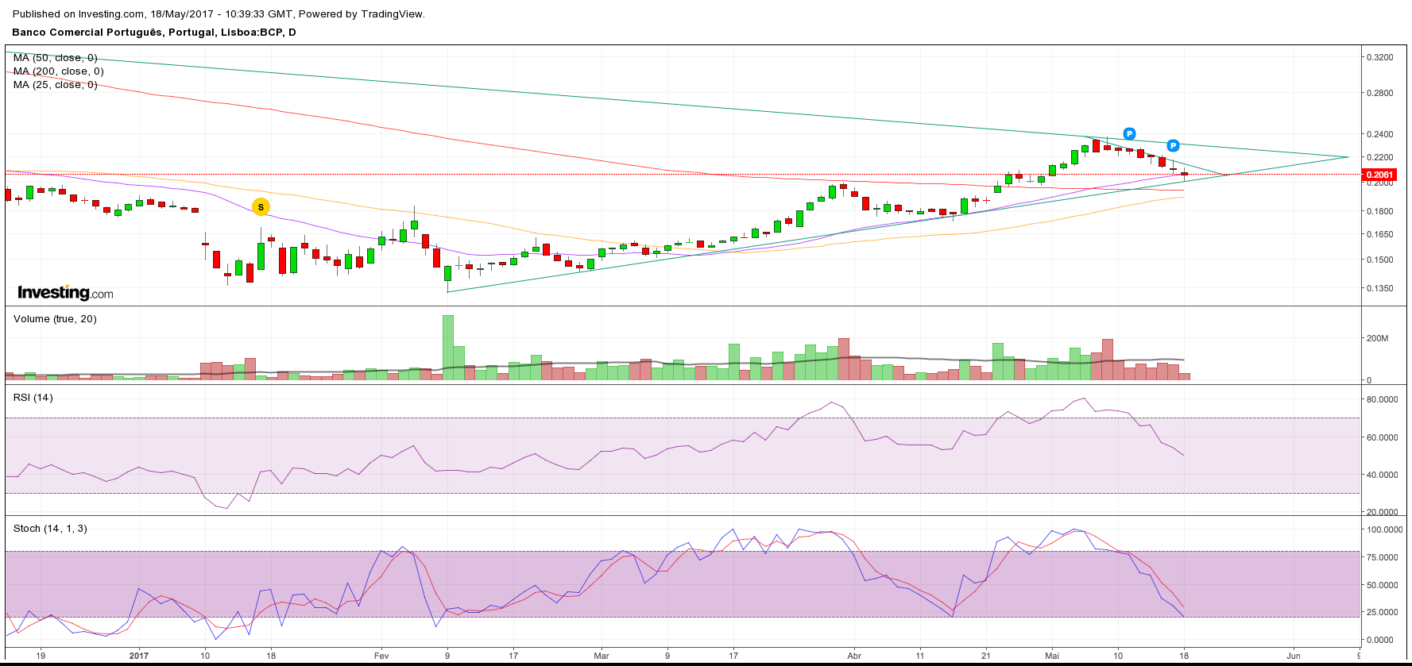The image size is (1412, 666).
Task: Click the Banco Comercial Português chart title
Action: tap(154, 33)
